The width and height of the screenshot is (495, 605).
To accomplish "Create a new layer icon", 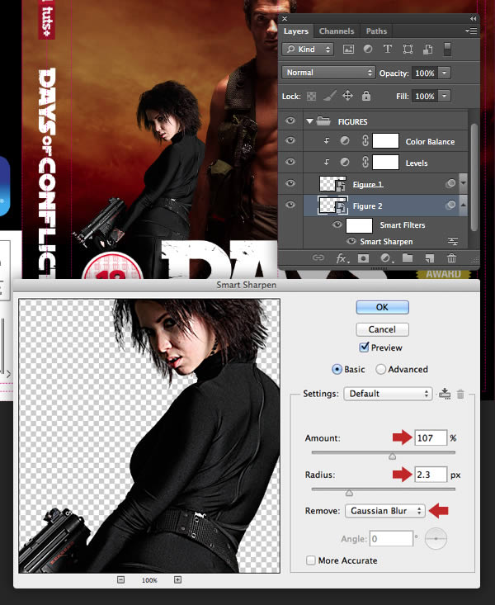I will click(429, 258).
